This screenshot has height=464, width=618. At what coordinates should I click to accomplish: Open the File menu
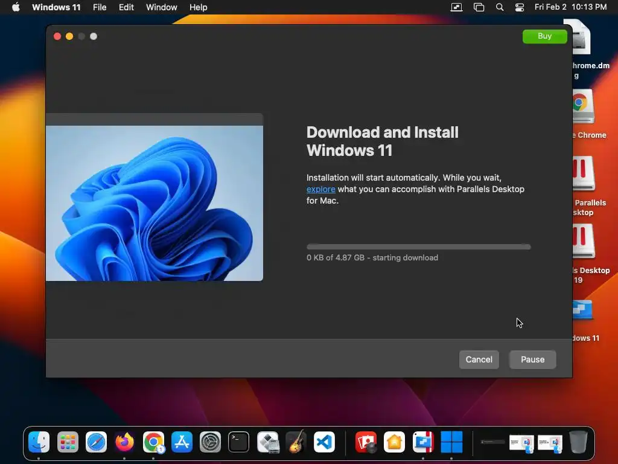tap(100, 7)
